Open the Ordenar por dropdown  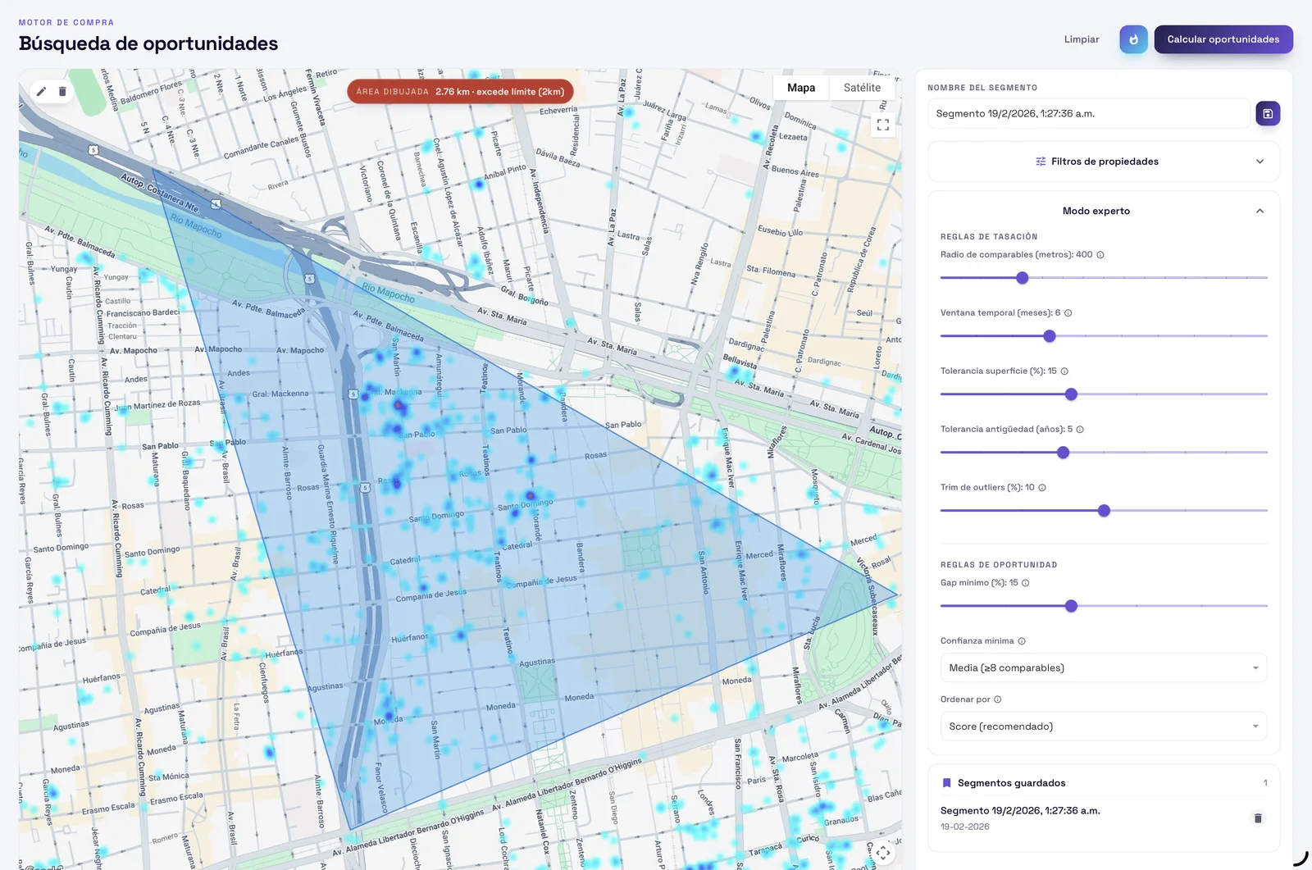[x=1104, y=727]
